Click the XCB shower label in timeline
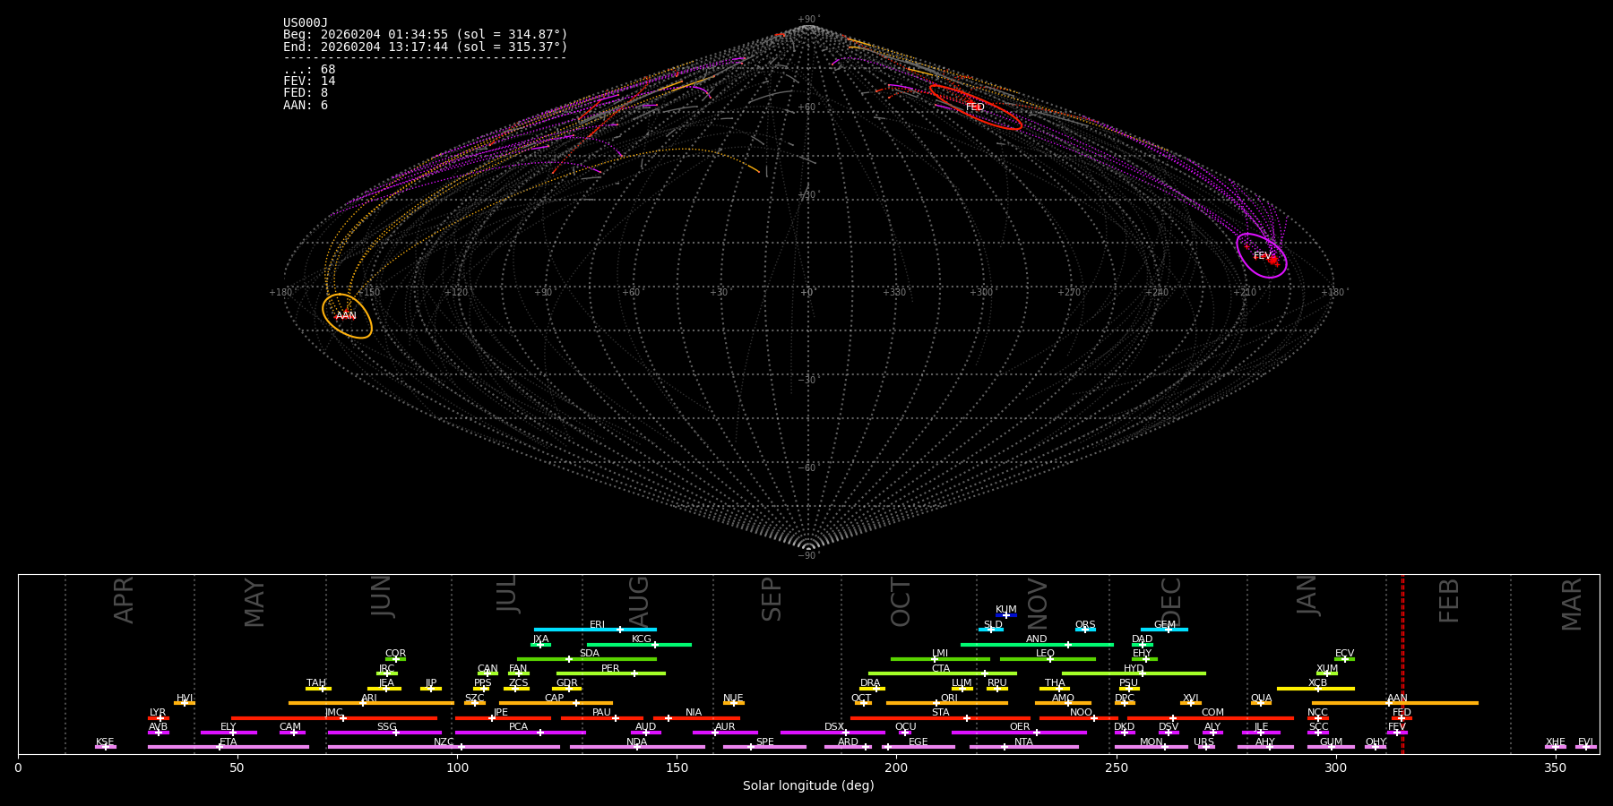1613x806 pixels. click(1318, 683)
